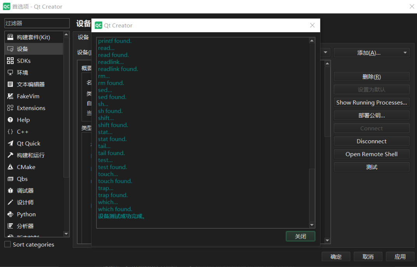Click the 'which found.' log line
Screen dimensions: 417x267
[115, 209]
